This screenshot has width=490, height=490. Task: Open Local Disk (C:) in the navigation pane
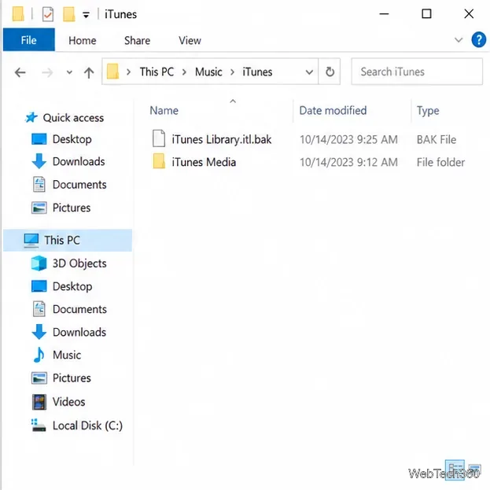pyautogui.click(x=87, y=426)
